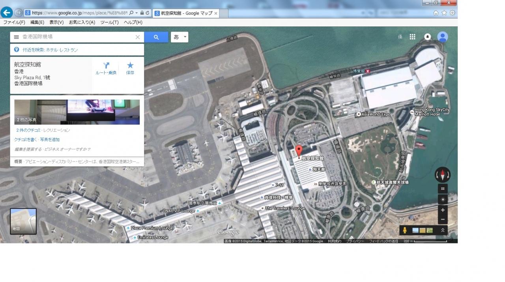Viewport: 505px width, 282px height.
Task: Save the place with the star icon
Action: [130, 66]
